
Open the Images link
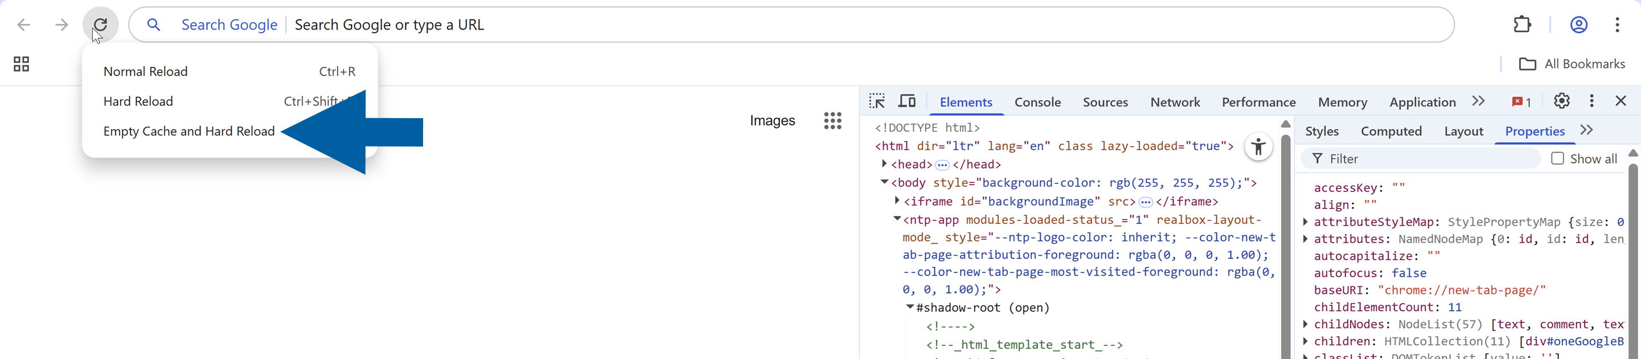coord(772,121)
